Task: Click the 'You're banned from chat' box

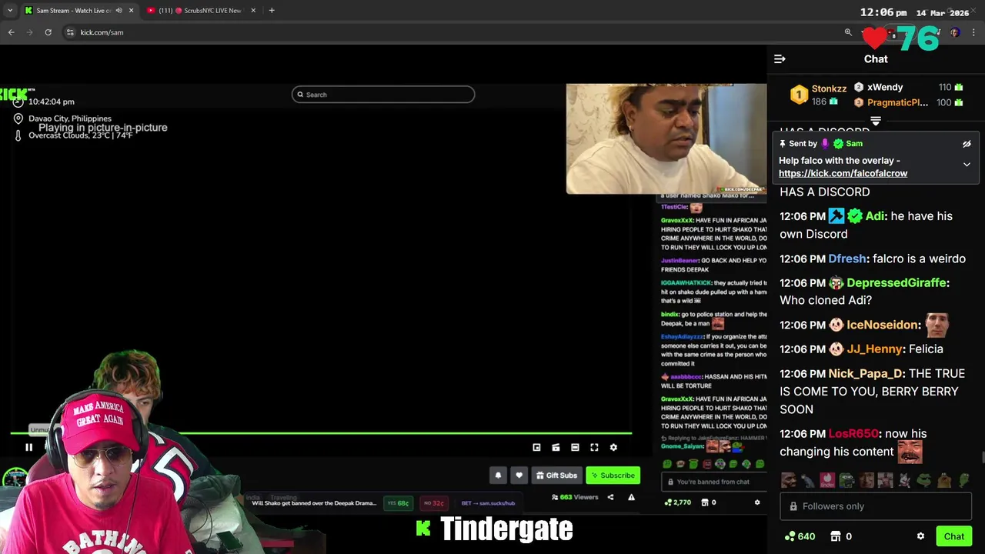Action: click(714, 482)
